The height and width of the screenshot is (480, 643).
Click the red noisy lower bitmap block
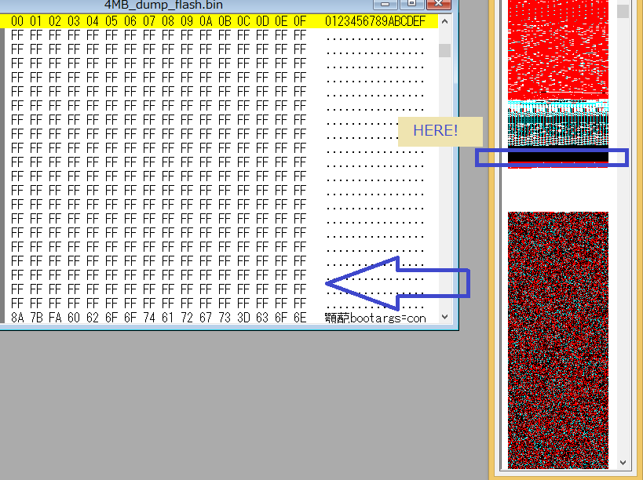tap(557, 337)
